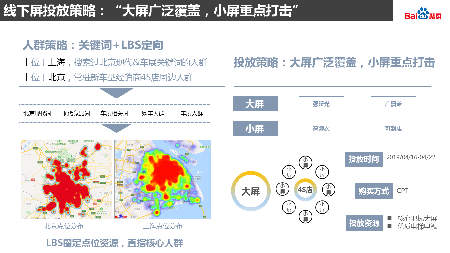450x253 pixels.
Task: Select the 北京现代词 keyword label
Action: [37, 114]
